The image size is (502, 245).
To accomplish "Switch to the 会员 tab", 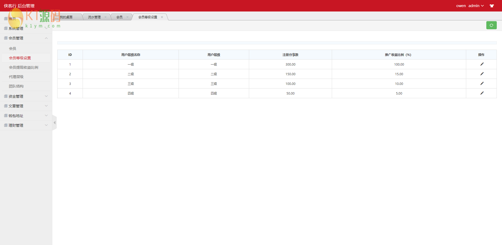I will [119, 17].
